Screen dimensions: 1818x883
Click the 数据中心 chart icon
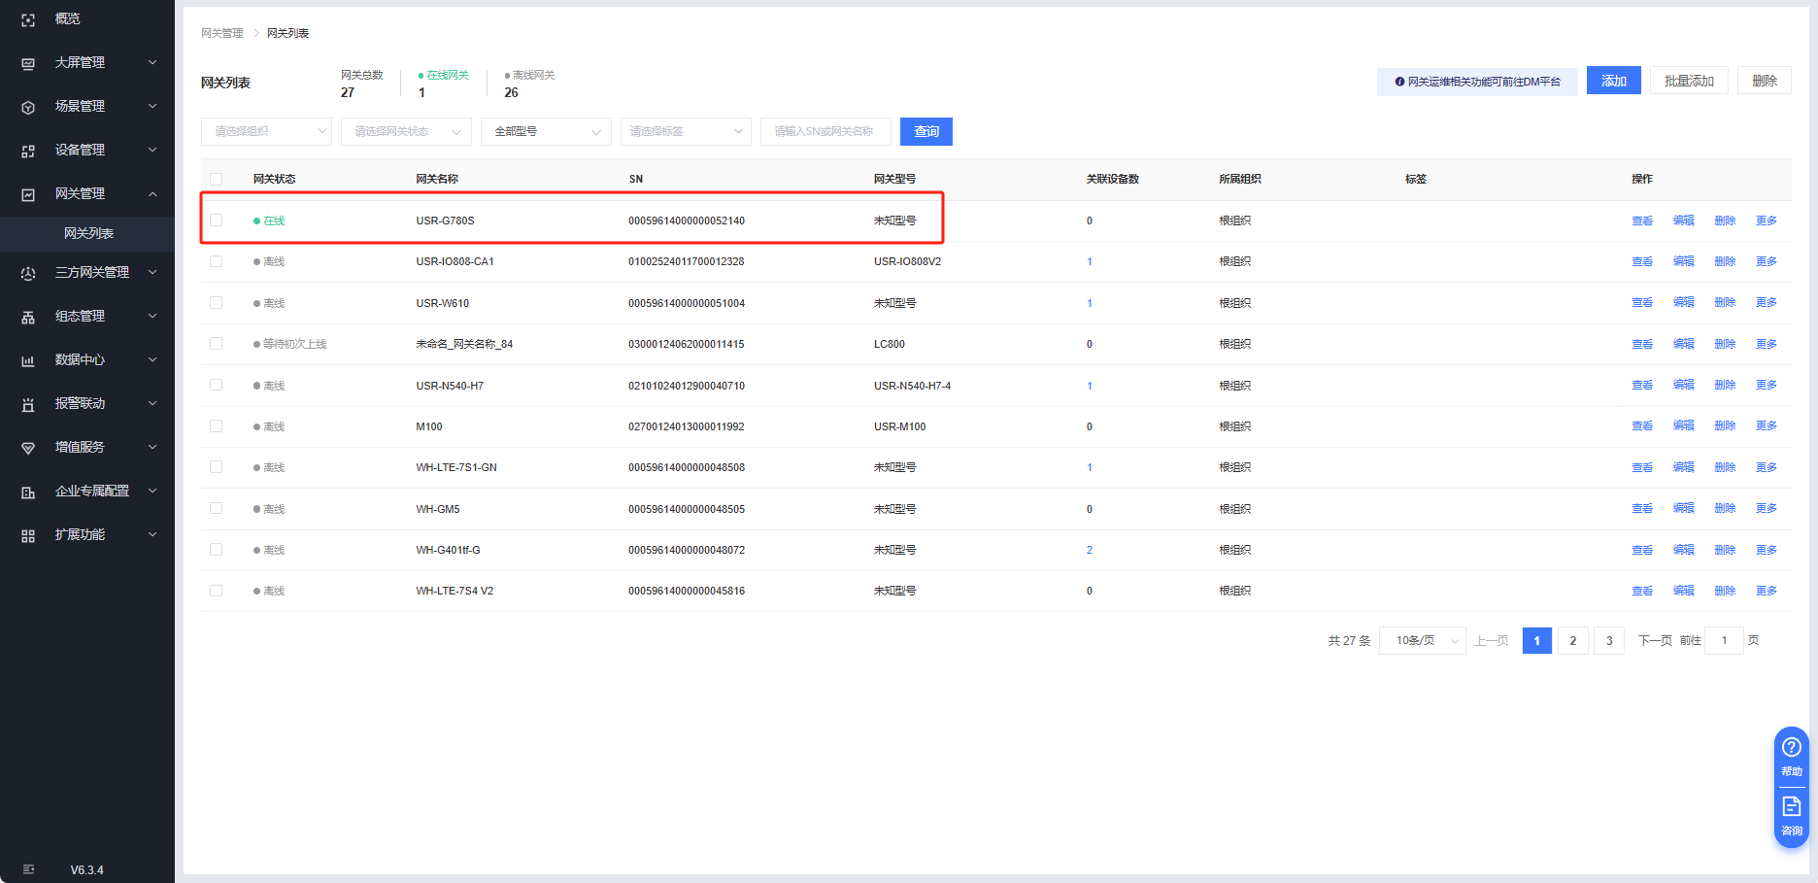[x=28, y=360]
